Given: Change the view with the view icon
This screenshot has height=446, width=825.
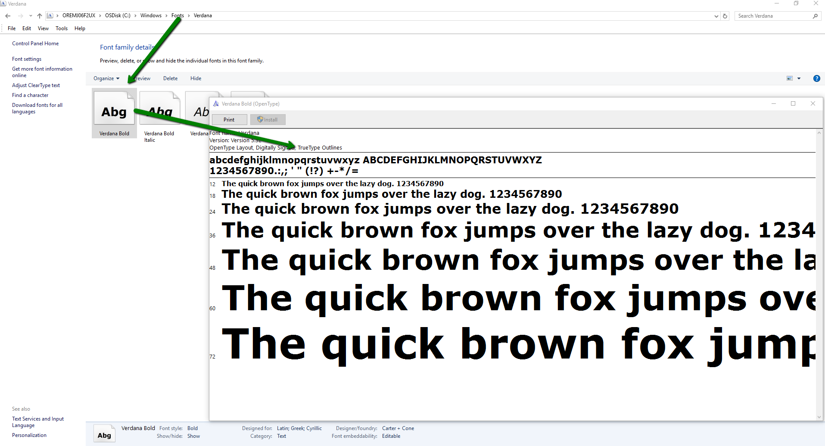Looking at the screenshot, I should (790, 78).
